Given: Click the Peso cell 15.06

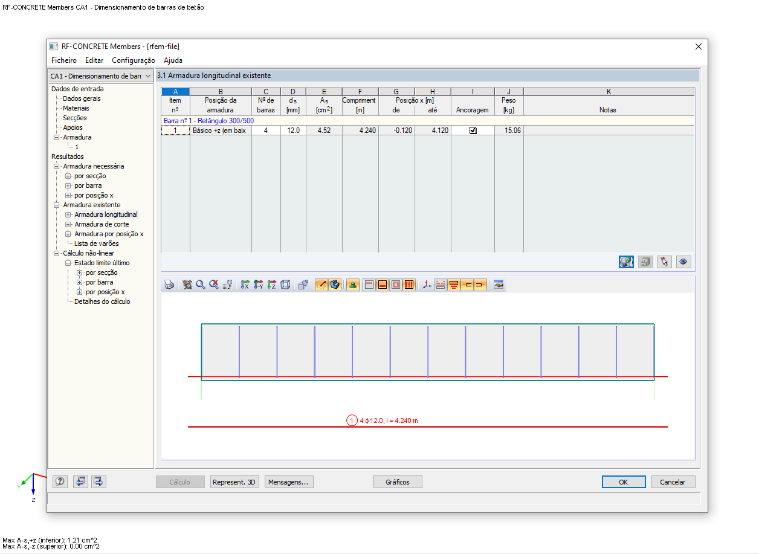Looking at the screenshot, I should pyautogui.click(x=509, y=130).
